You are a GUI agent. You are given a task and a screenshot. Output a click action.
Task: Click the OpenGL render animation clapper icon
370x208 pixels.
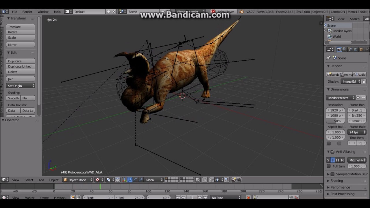(x=239, y=180)
